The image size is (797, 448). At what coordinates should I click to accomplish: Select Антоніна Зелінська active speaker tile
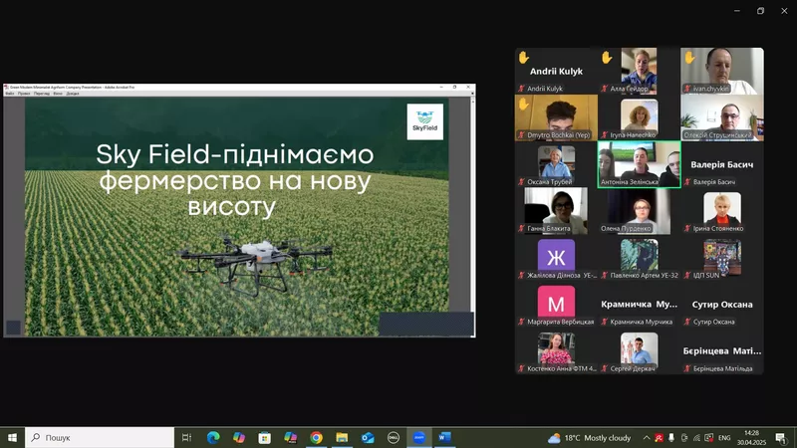639,164
